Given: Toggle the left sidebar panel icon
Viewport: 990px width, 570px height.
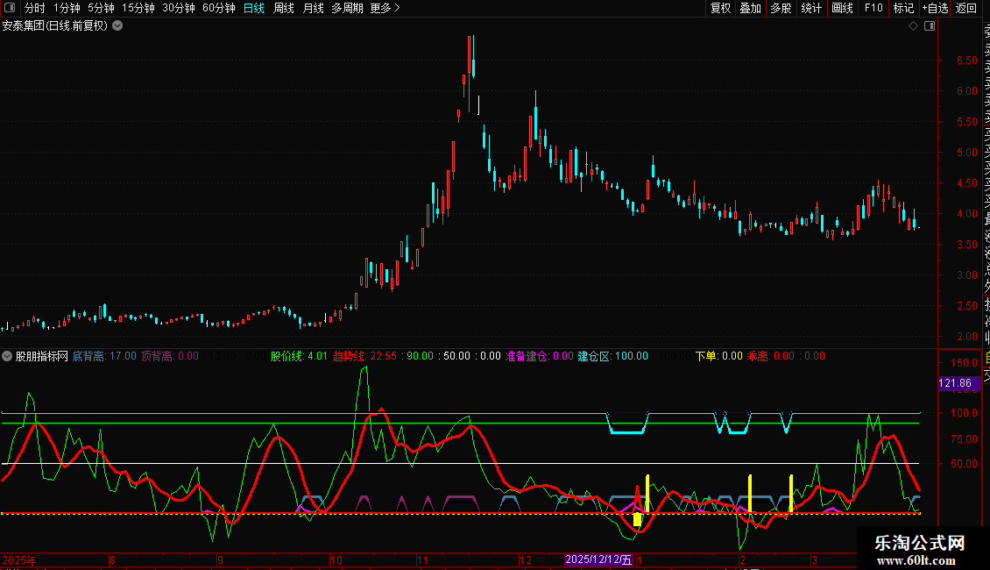Looking at the screenshot, I should coord(10,8).
